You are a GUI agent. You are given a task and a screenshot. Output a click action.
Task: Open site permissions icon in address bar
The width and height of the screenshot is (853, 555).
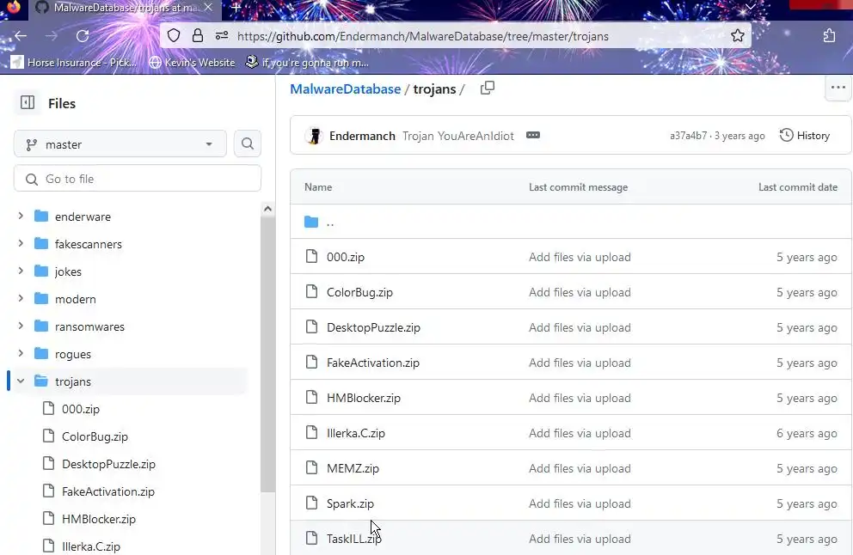[221, 36]
